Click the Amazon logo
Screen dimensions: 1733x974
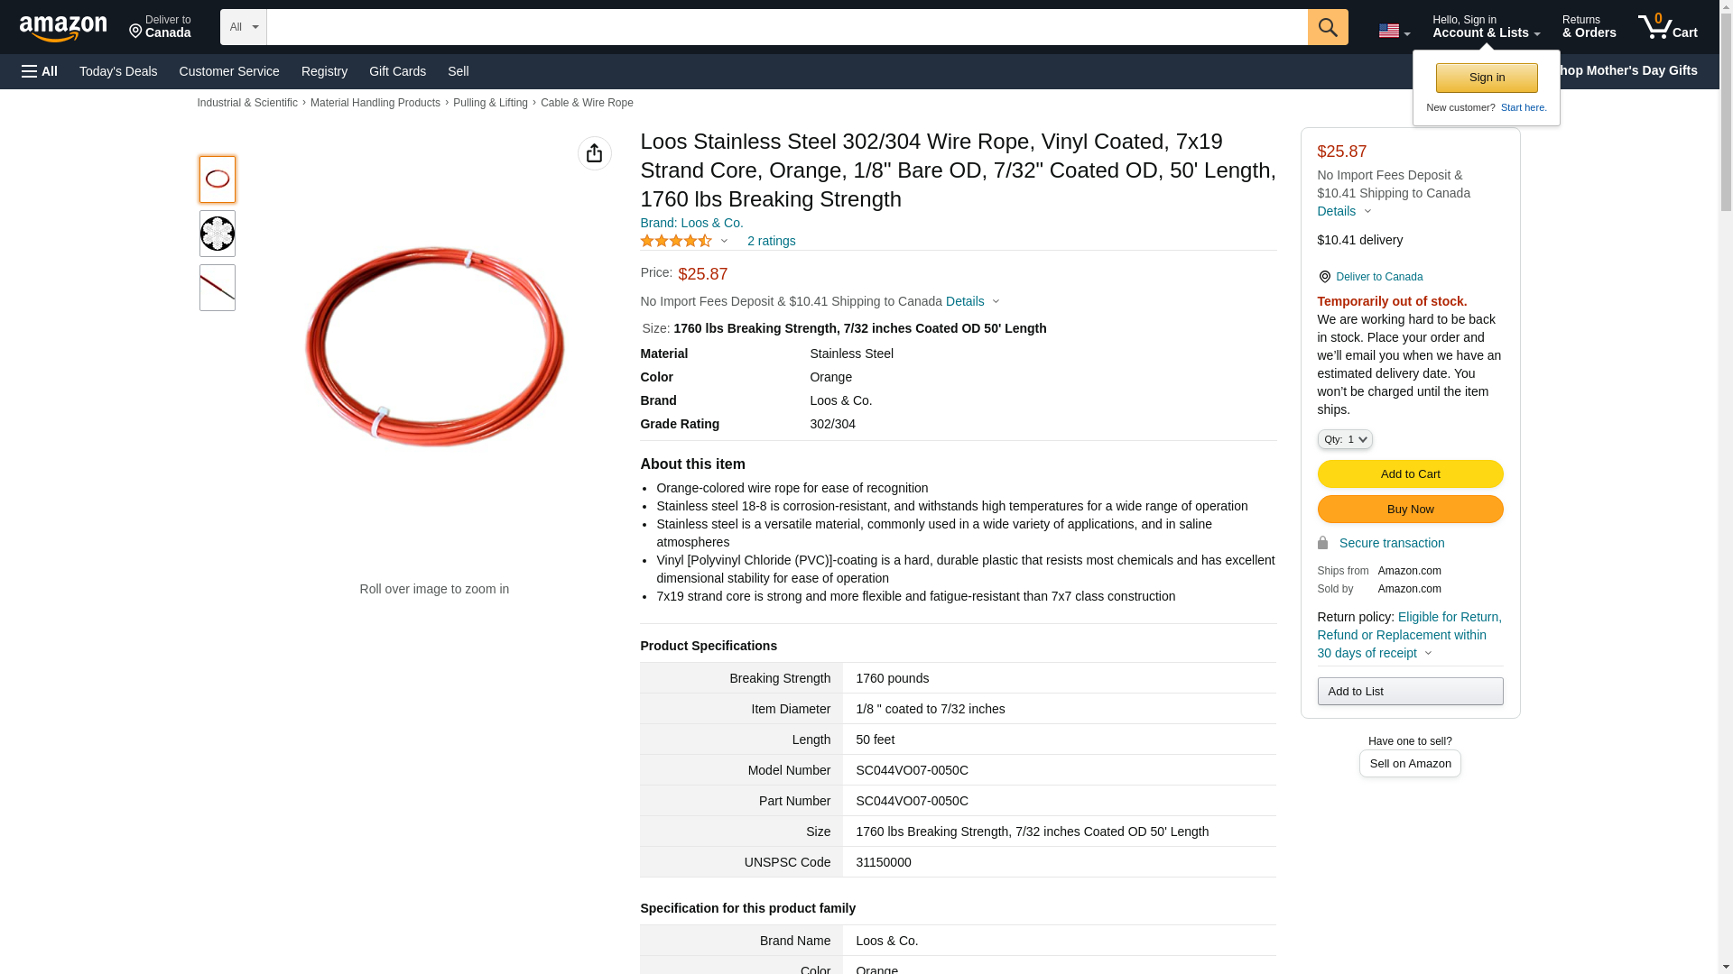(63, 28)
